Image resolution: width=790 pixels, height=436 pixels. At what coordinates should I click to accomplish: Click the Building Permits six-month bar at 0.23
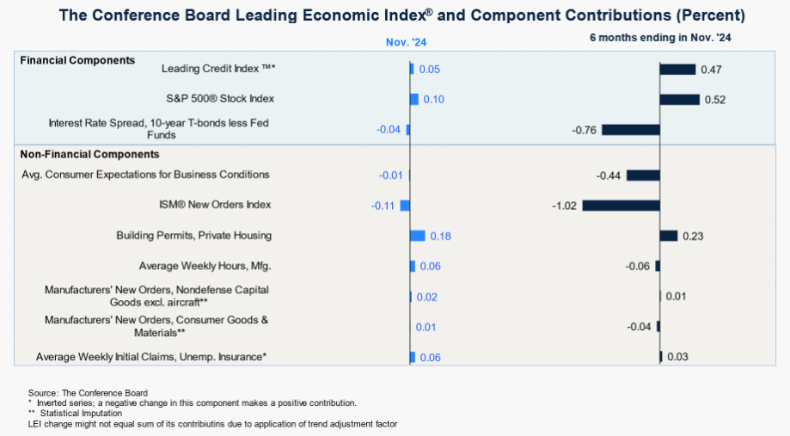pyautogui.click(x=668, y=236)
